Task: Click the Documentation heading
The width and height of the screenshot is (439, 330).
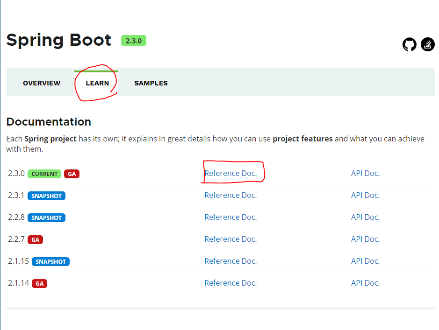Action: pos(49,122)
